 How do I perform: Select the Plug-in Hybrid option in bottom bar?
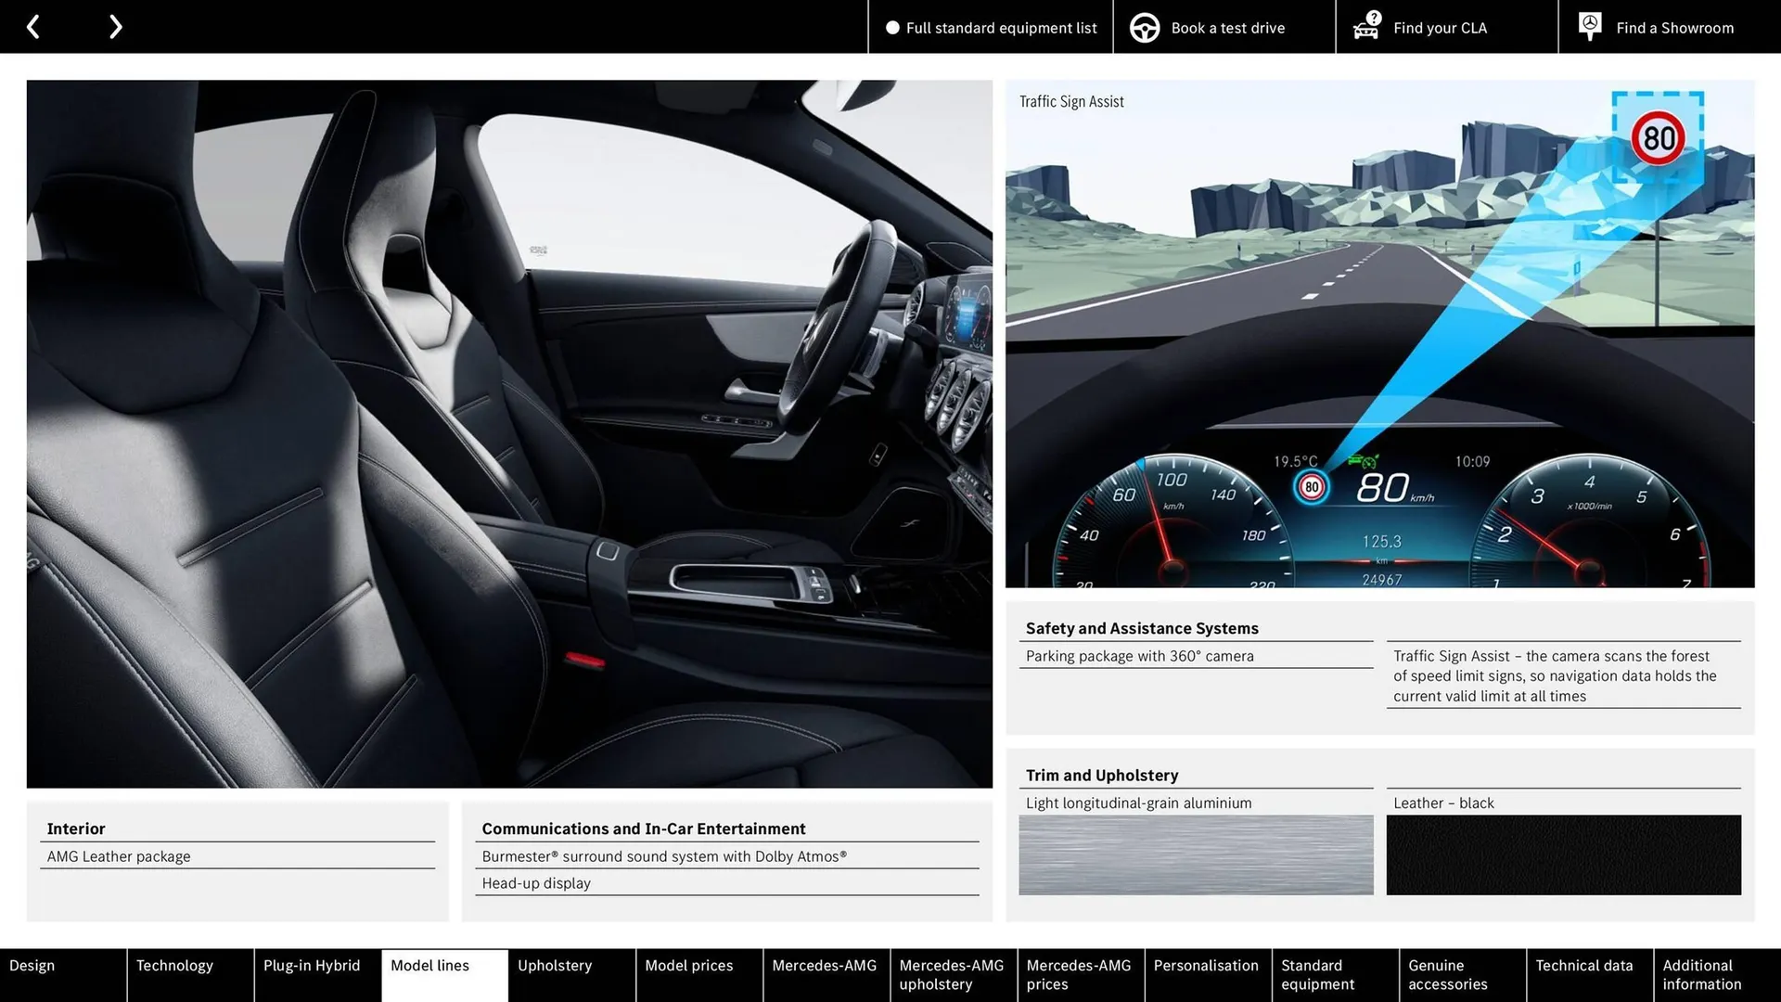pyautogui.click(x=312, y=965)
